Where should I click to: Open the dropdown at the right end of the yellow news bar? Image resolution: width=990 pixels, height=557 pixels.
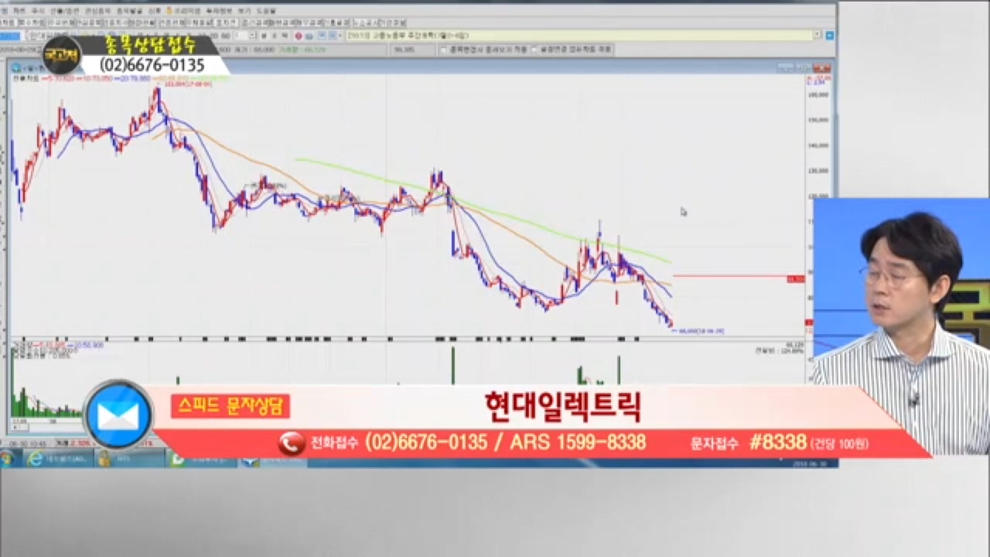point(818,36)
